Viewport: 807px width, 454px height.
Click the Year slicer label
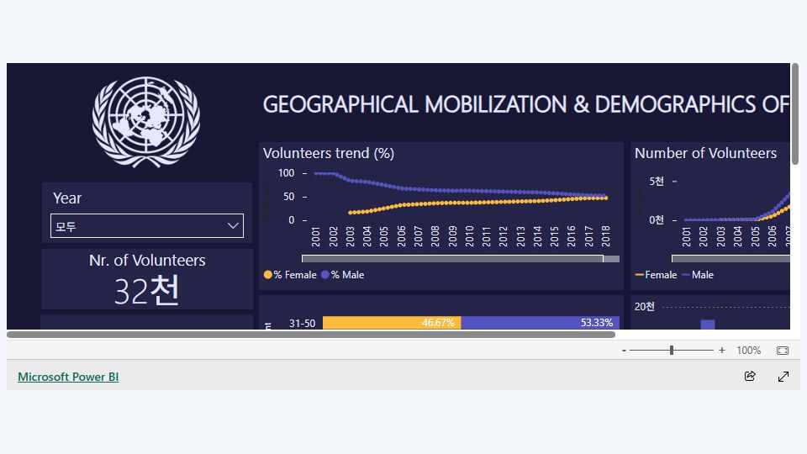click(x=67, y=198)
